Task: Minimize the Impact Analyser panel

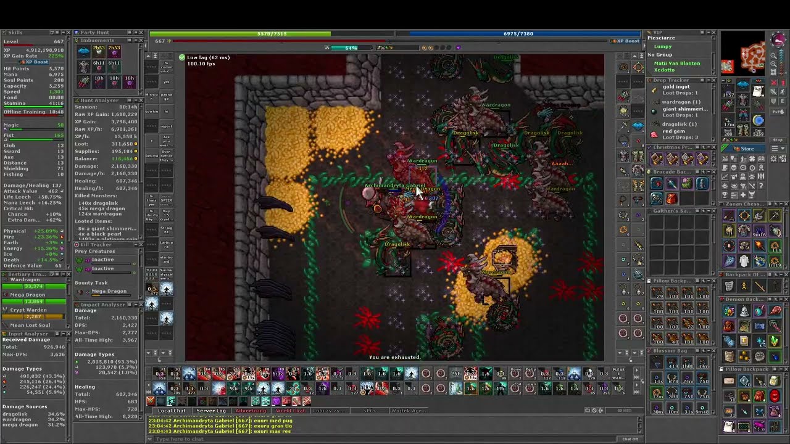Action: [136, 305]
